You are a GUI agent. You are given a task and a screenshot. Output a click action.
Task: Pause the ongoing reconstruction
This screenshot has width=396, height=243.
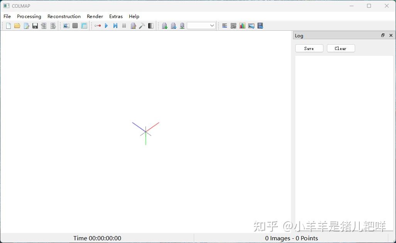(x=124, y=26)
